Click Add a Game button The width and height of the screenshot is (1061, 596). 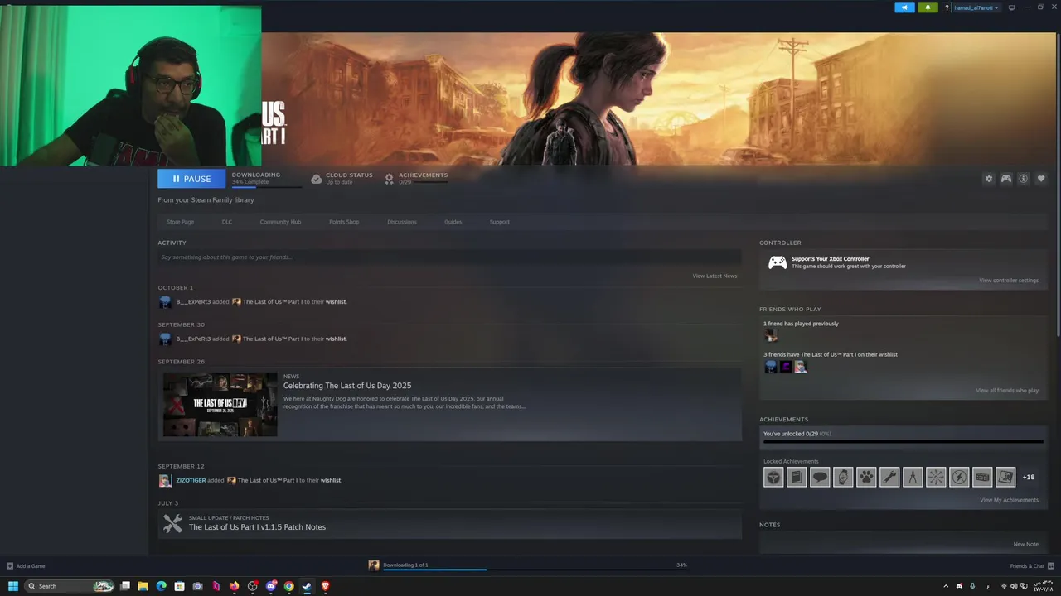(26, 566)
